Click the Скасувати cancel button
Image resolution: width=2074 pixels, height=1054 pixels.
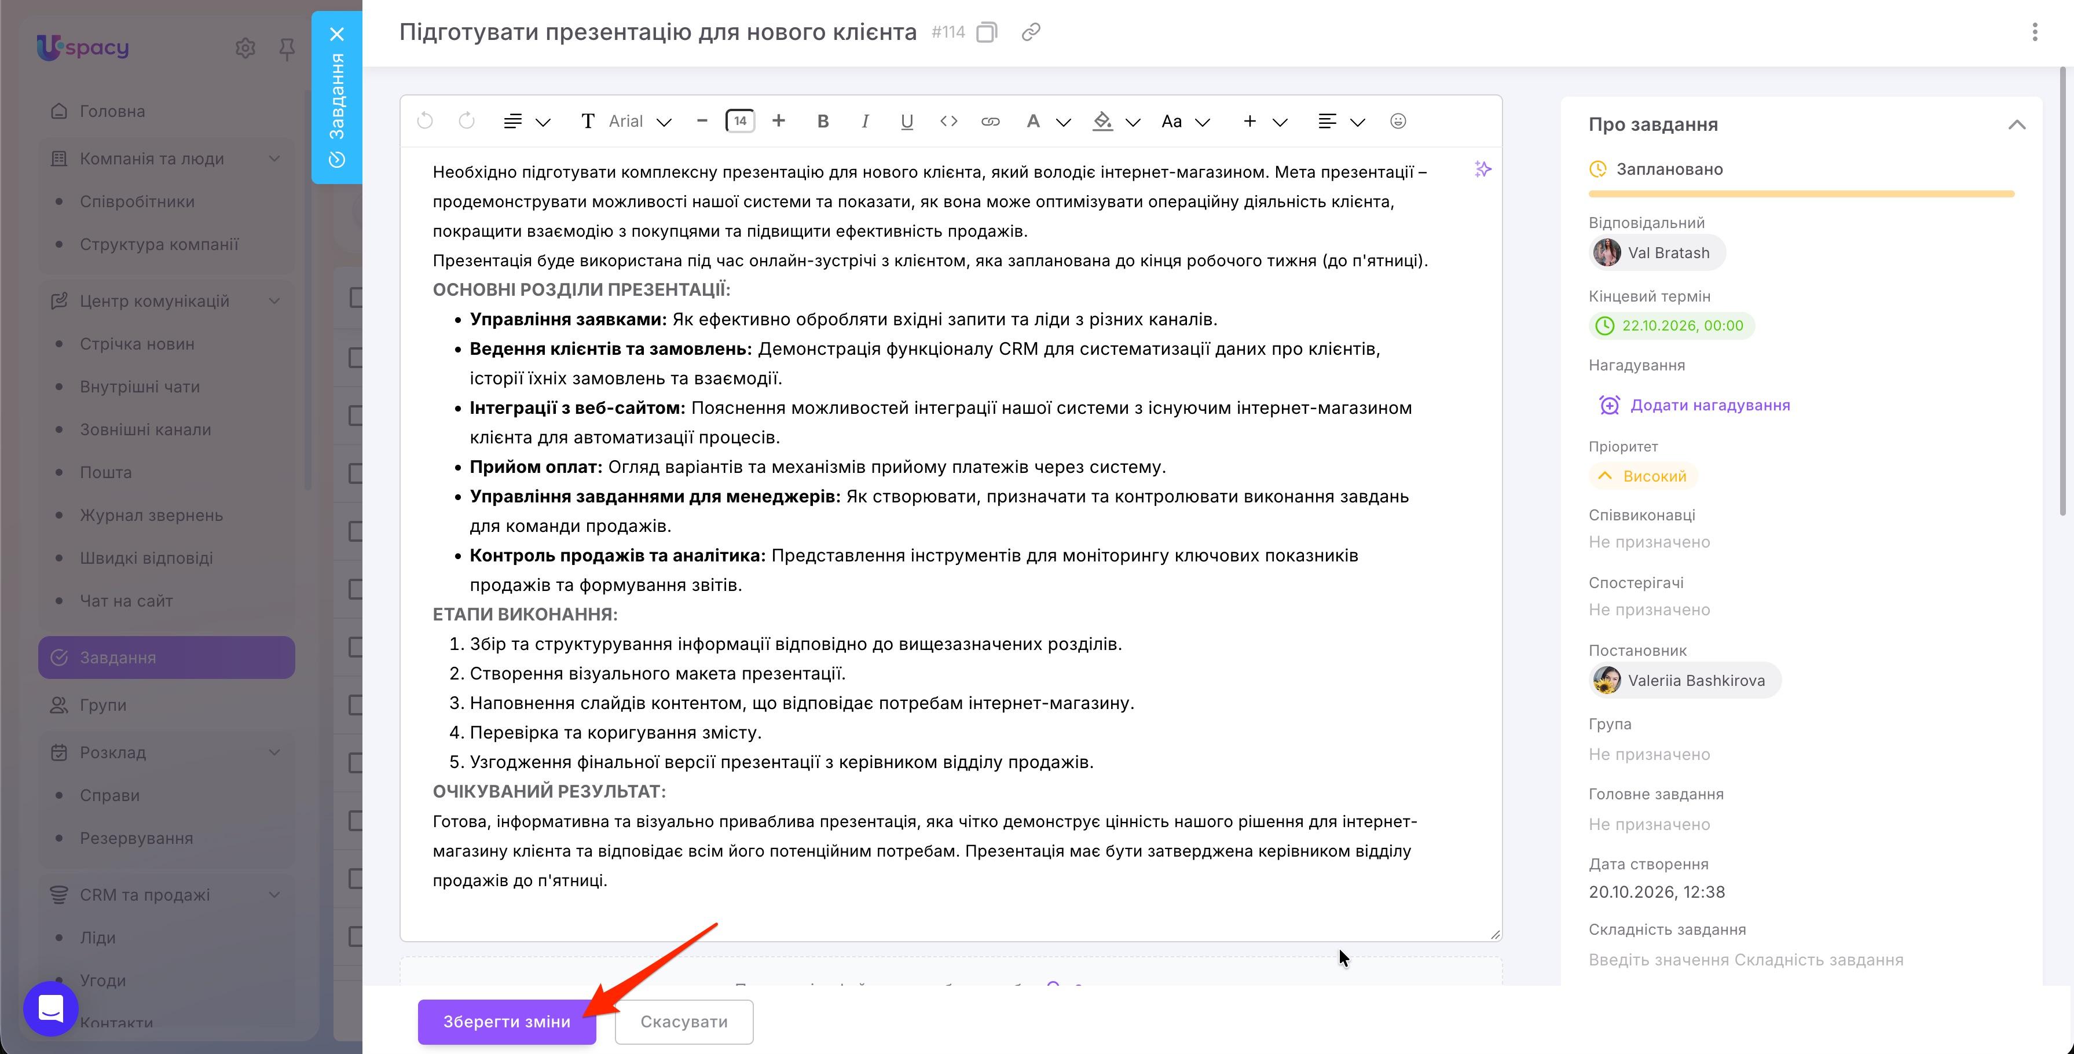[684, 1021]
